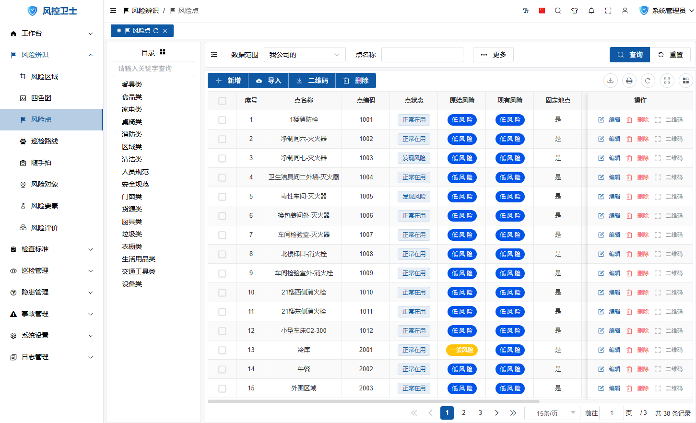Click the print icon above the table
The width and height of the screenshot is (696, 423).
(x=629, y=81)
